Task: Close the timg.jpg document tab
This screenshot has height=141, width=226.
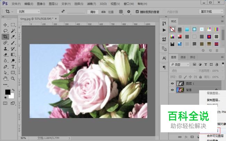Action: (x=56, y=18)
